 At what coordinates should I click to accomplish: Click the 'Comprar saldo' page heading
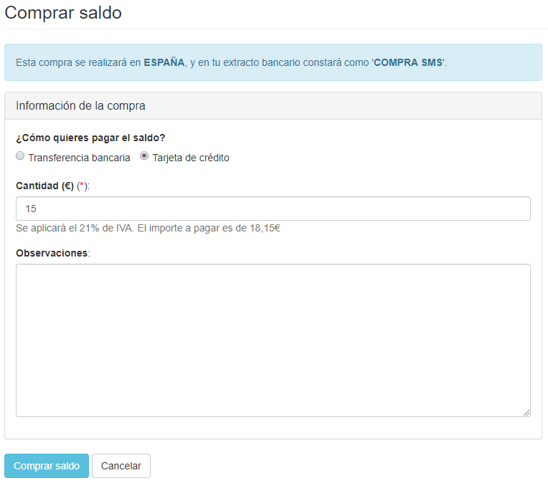click(63, 13)
